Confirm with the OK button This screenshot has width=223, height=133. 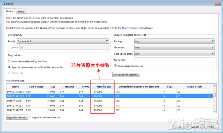coord(179,127)
